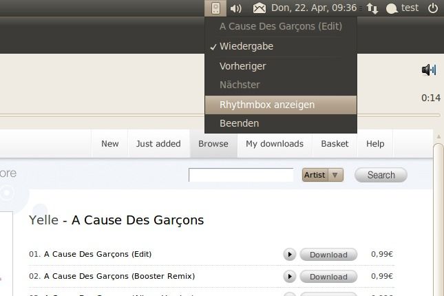The height and width of the screenshot is (296, 444).
Task: Select Beenden to quit Rhythmbox
Action: (x=240, y=124)
